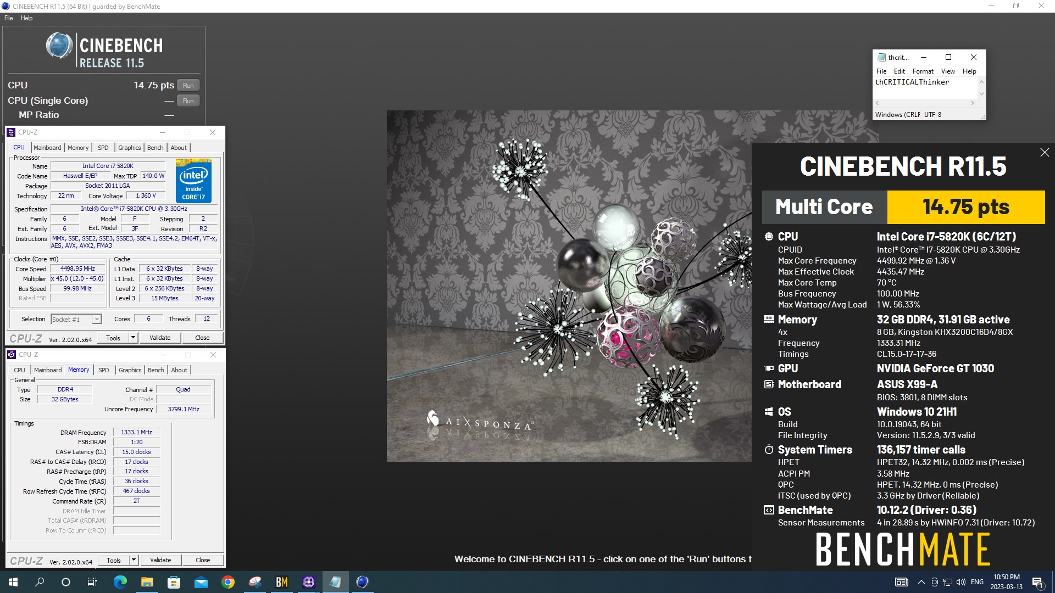The image size is (1055, 593).
Task: Click Tools button in lower CPU-Z
Action: pos(114,560)
